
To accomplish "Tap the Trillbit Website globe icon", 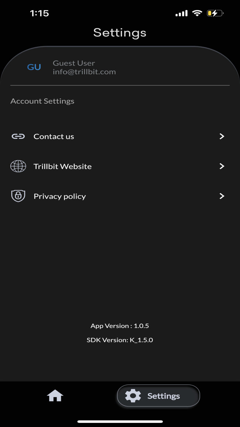I will (x=18, y=166).
